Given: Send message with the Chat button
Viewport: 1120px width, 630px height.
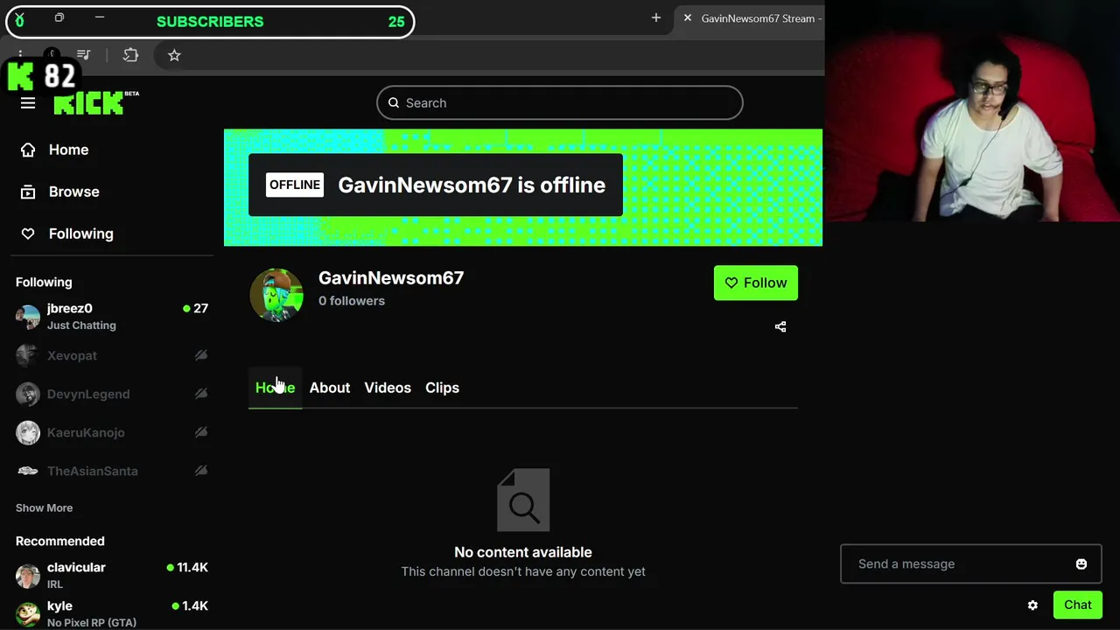Looking at the screenshot, I should click(x=1078, y=605).
